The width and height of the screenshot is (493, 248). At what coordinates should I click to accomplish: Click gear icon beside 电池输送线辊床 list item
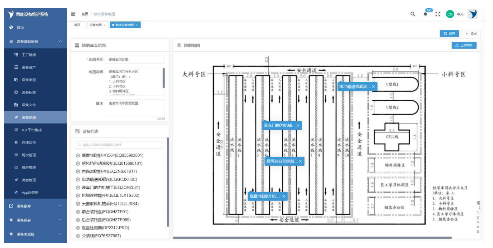(x=78, y=180)
